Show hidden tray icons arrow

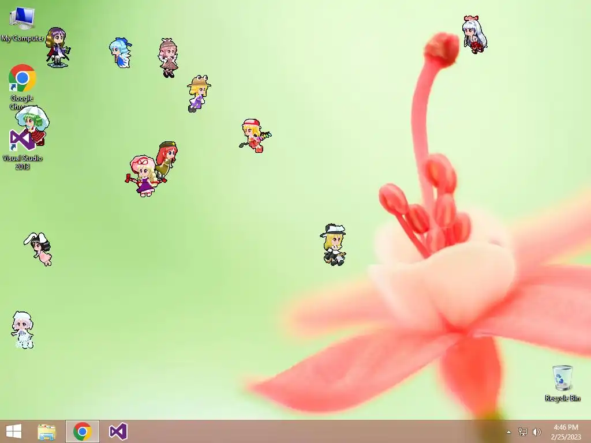pyautogui.click(x=509, y=432)
